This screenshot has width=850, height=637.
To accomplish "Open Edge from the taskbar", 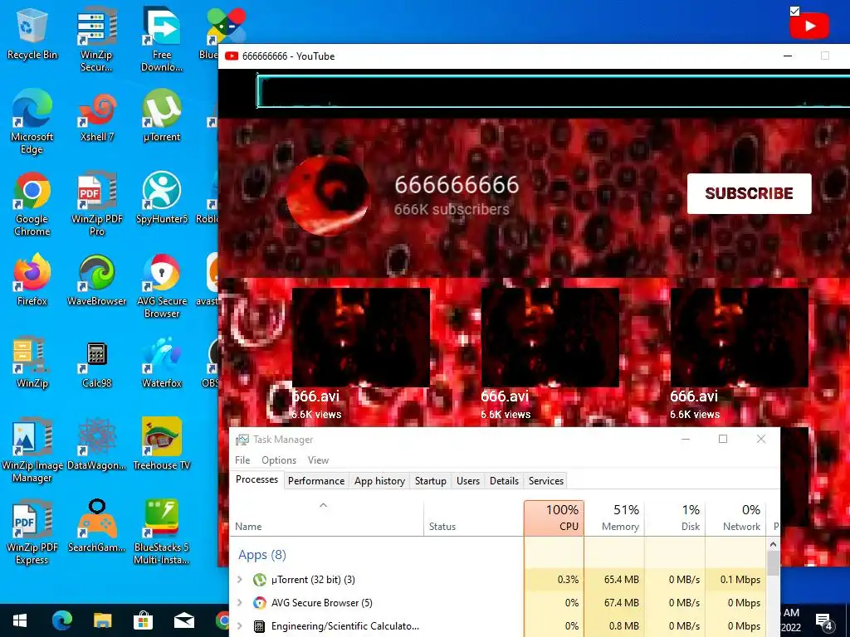I will coord(61,620).
